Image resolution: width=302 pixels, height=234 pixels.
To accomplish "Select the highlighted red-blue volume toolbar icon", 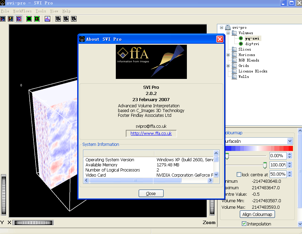I will point(19,19).
